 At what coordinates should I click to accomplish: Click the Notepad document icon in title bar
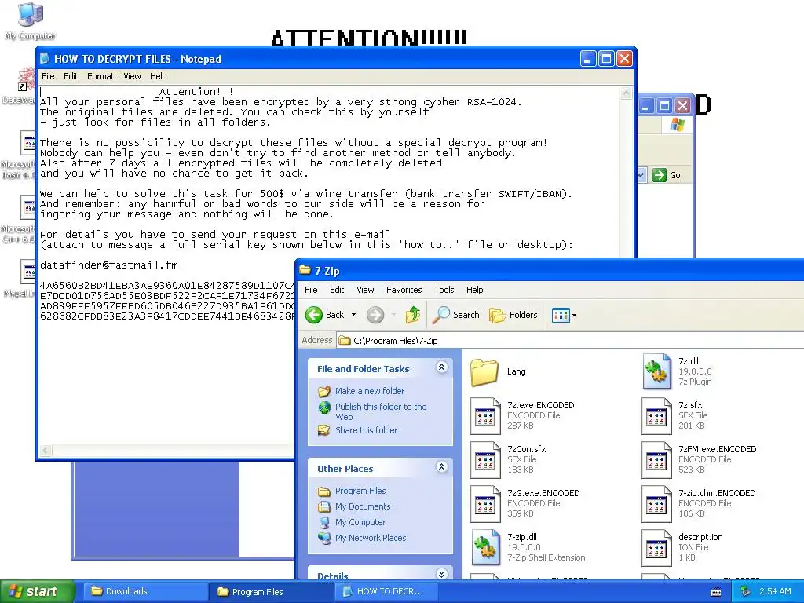coord(45,58)
